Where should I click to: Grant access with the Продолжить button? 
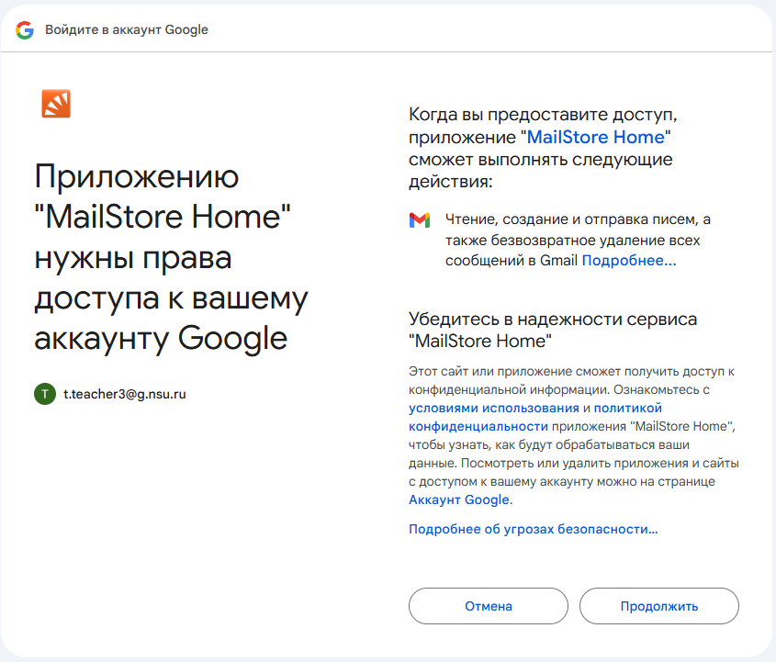pos(659,606)
